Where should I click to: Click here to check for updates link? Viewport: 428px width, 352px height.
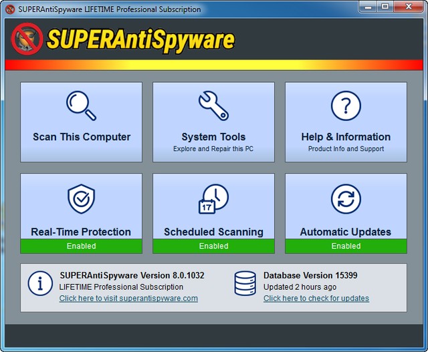316,299
